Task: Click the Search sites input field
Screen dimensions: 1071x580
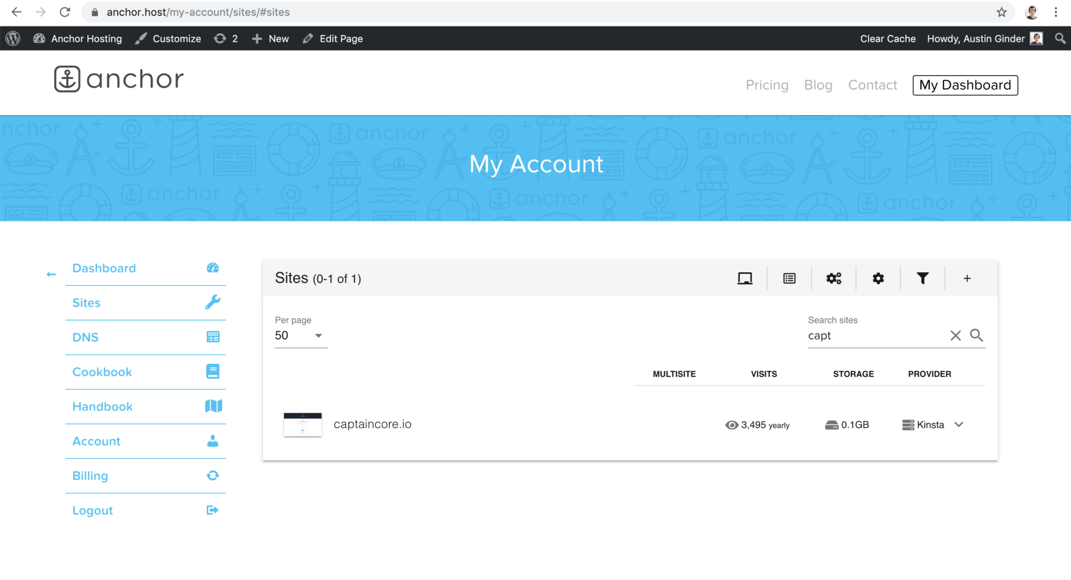Action: [876, 335]
